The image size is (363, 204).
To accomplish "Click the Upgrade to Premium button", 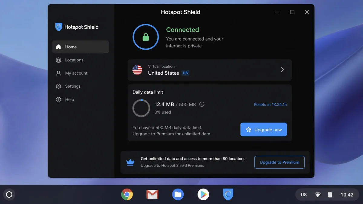I will (279, 162).
